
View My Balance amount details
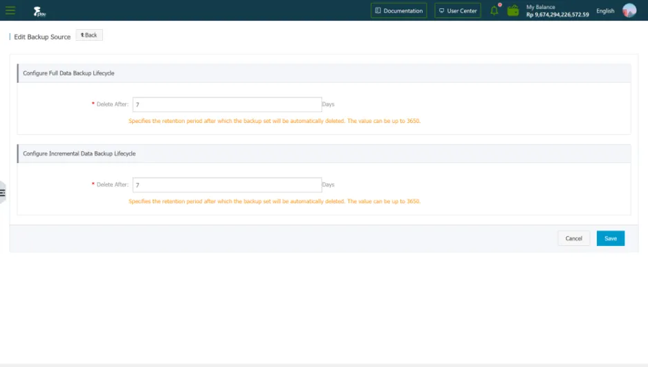click(557, 11)
